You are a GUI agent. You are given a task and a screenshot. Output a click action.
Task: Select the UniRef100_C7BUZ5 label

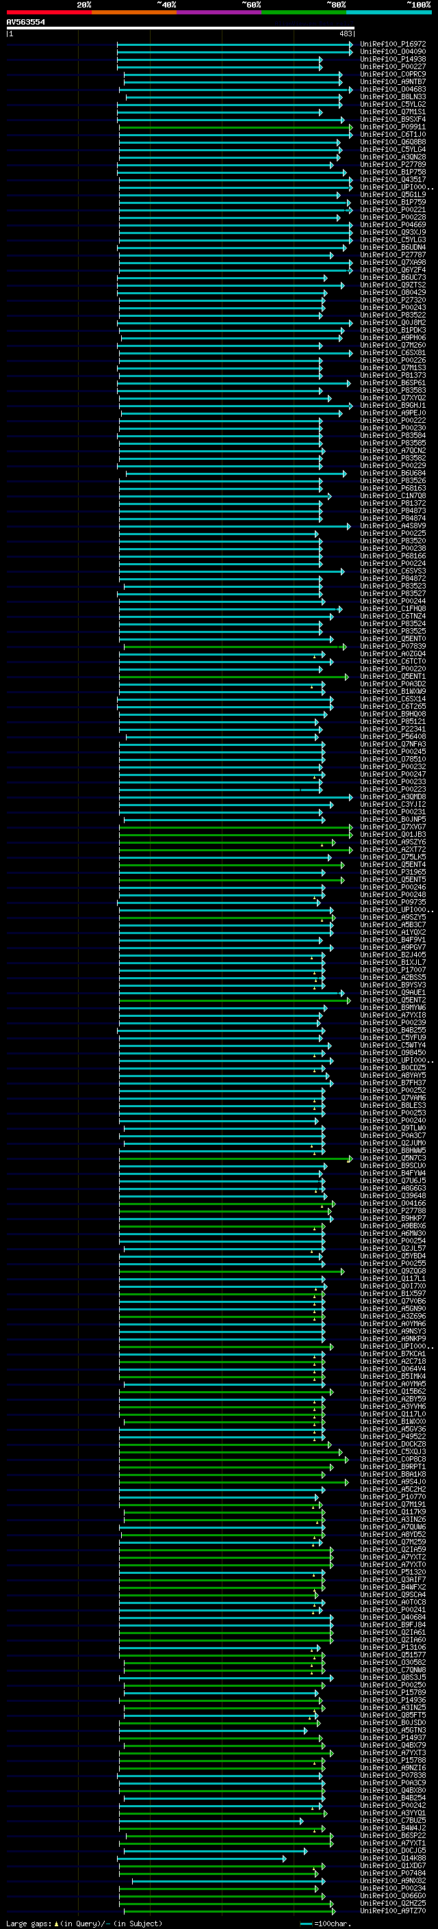click(x=392, y=1820)
